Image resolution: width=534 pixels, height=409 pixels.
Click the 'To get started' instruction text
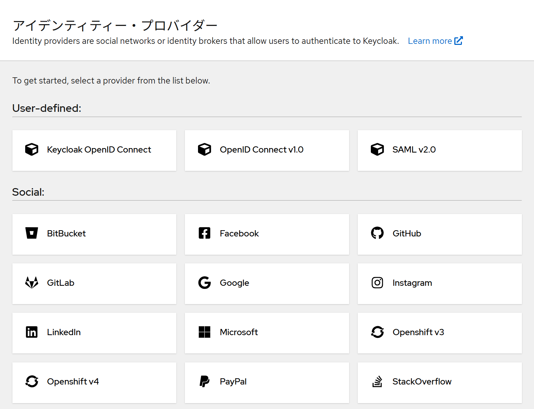point(111,81)
